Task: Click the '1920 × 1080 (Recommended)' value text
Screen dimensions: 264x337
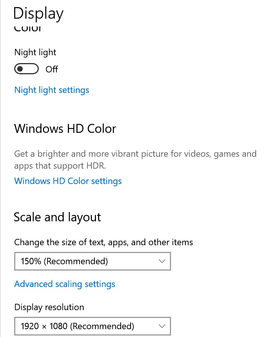Action: point(77,326)
